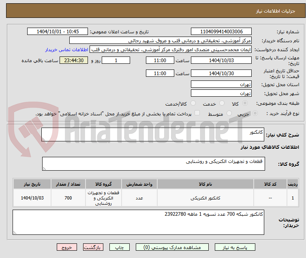Click the بازگشت back button
306x258 pixels.
[93, 247]
